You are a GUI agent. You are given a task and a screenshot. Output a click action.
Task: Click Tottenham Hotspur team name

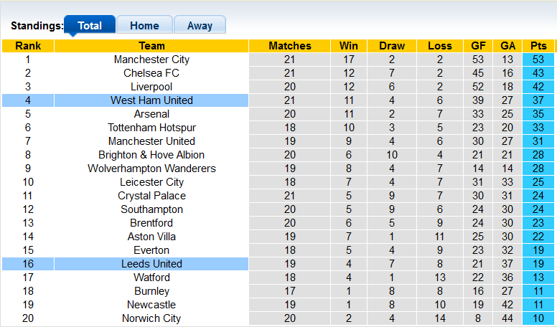pyautogui.click(x=151, y=128)
